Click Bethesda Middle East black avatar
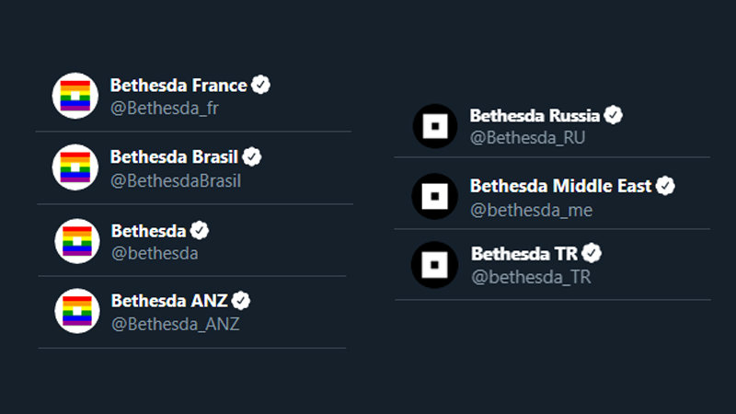The width and height of the screenshot is (736, 414). tap(434, 196)
